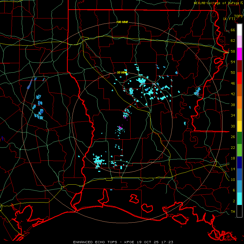
Task: Click the legend value 58
Action: 233,51
